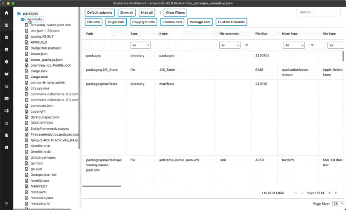Select Cargo.lock in the file tree
346x210 pixels.
(x=39, y=71)
